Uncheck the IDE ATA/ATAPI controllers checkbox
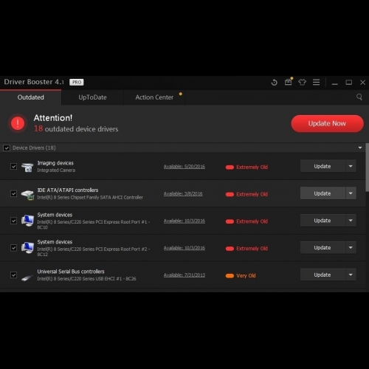 pyautogui.click(x=13, y=193)
